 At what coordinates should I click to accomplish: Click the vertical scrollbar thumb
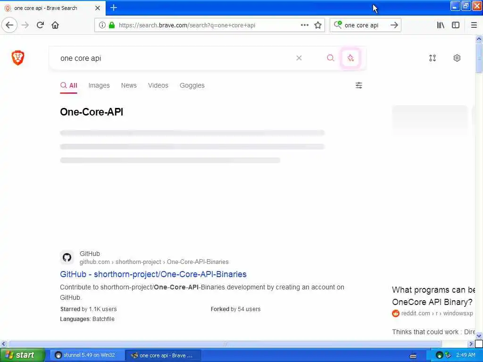pos(479,58)
